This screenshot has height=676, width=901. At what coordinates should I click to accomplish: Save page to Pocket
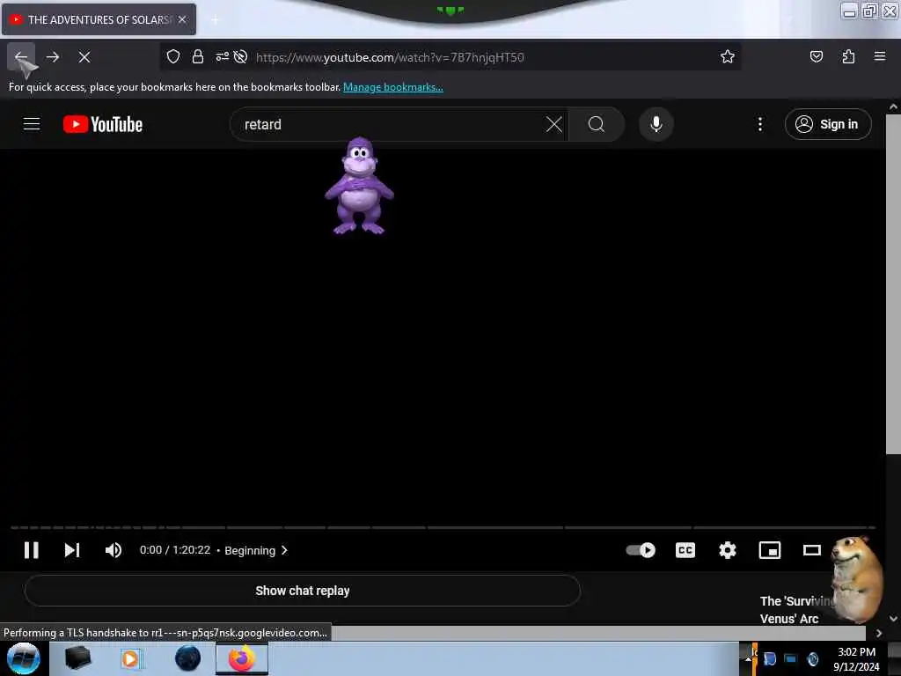816,56
